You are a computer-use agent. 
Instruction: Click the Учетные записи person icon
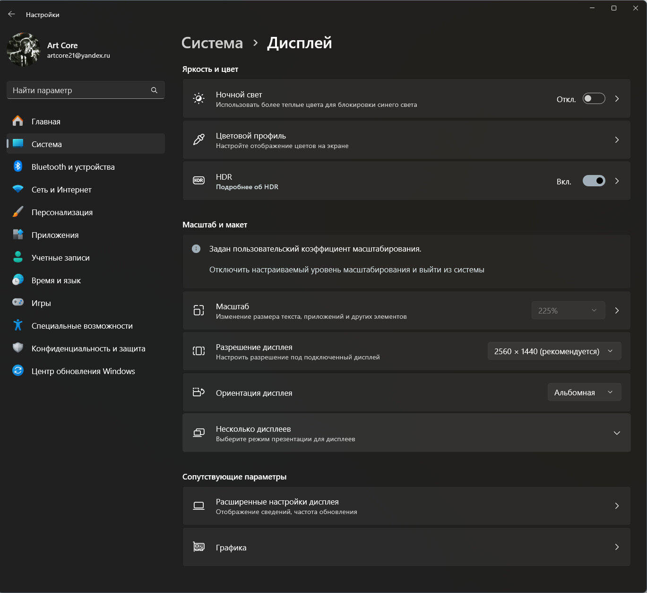click(x=18, y=257)
